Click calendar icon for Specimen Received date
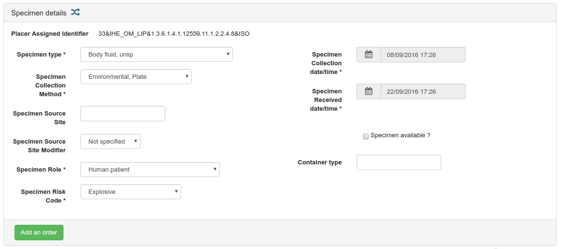This screenshot has width=562, height=249. (x=369, y=91)
